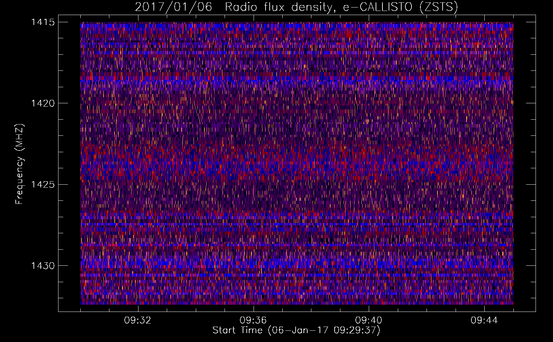Click the 09:44 time axis label
The width and height of the screenshot is (553, 342).
point(484,320)
